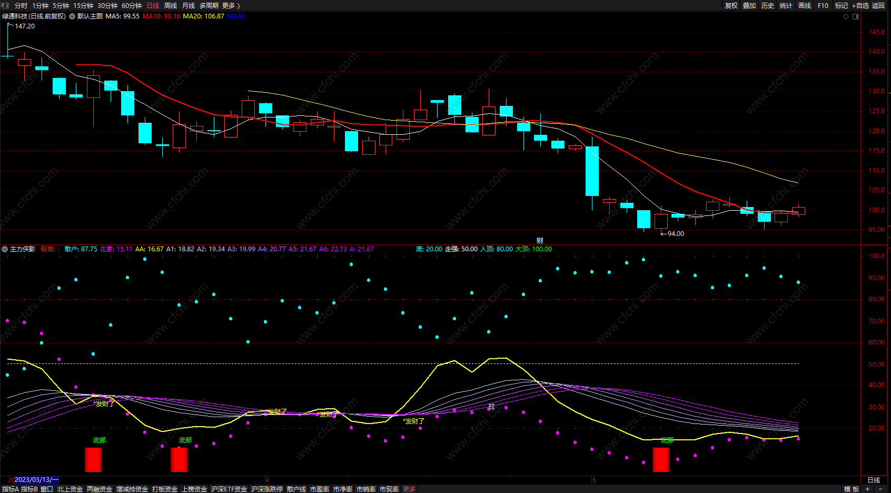Open F10 company info

[x=823, y=5]
